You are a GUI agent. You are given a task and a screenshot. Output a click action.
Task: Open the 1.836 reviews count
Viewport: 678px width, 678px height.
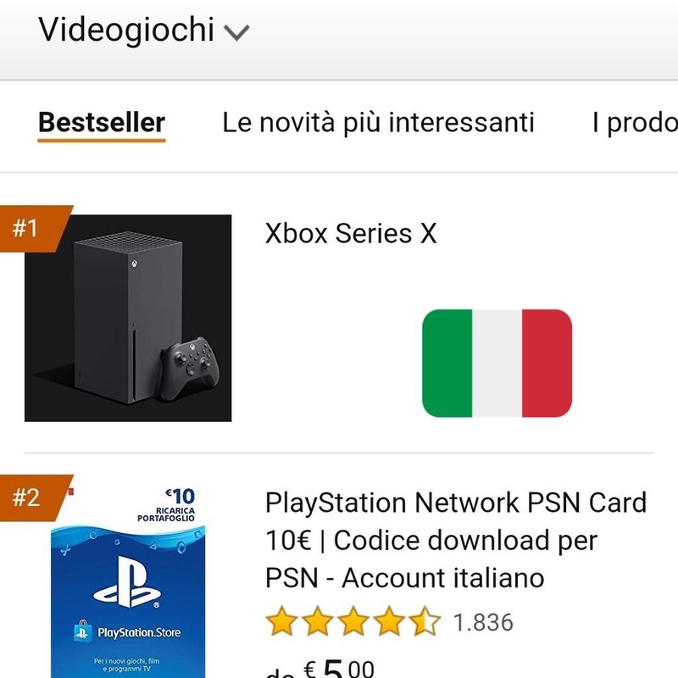483,623
